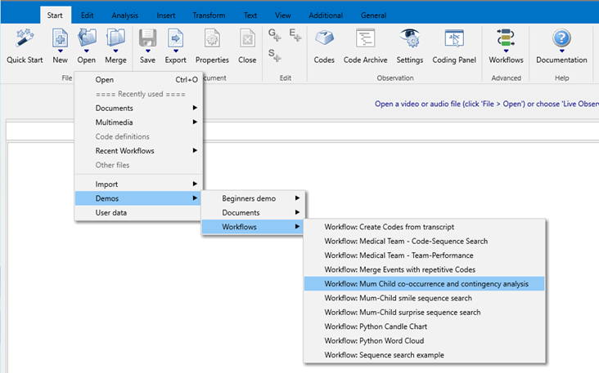
Task: Switch to the Insert ribbon tab
Action: pyautogui.click(x=166, y=16)
